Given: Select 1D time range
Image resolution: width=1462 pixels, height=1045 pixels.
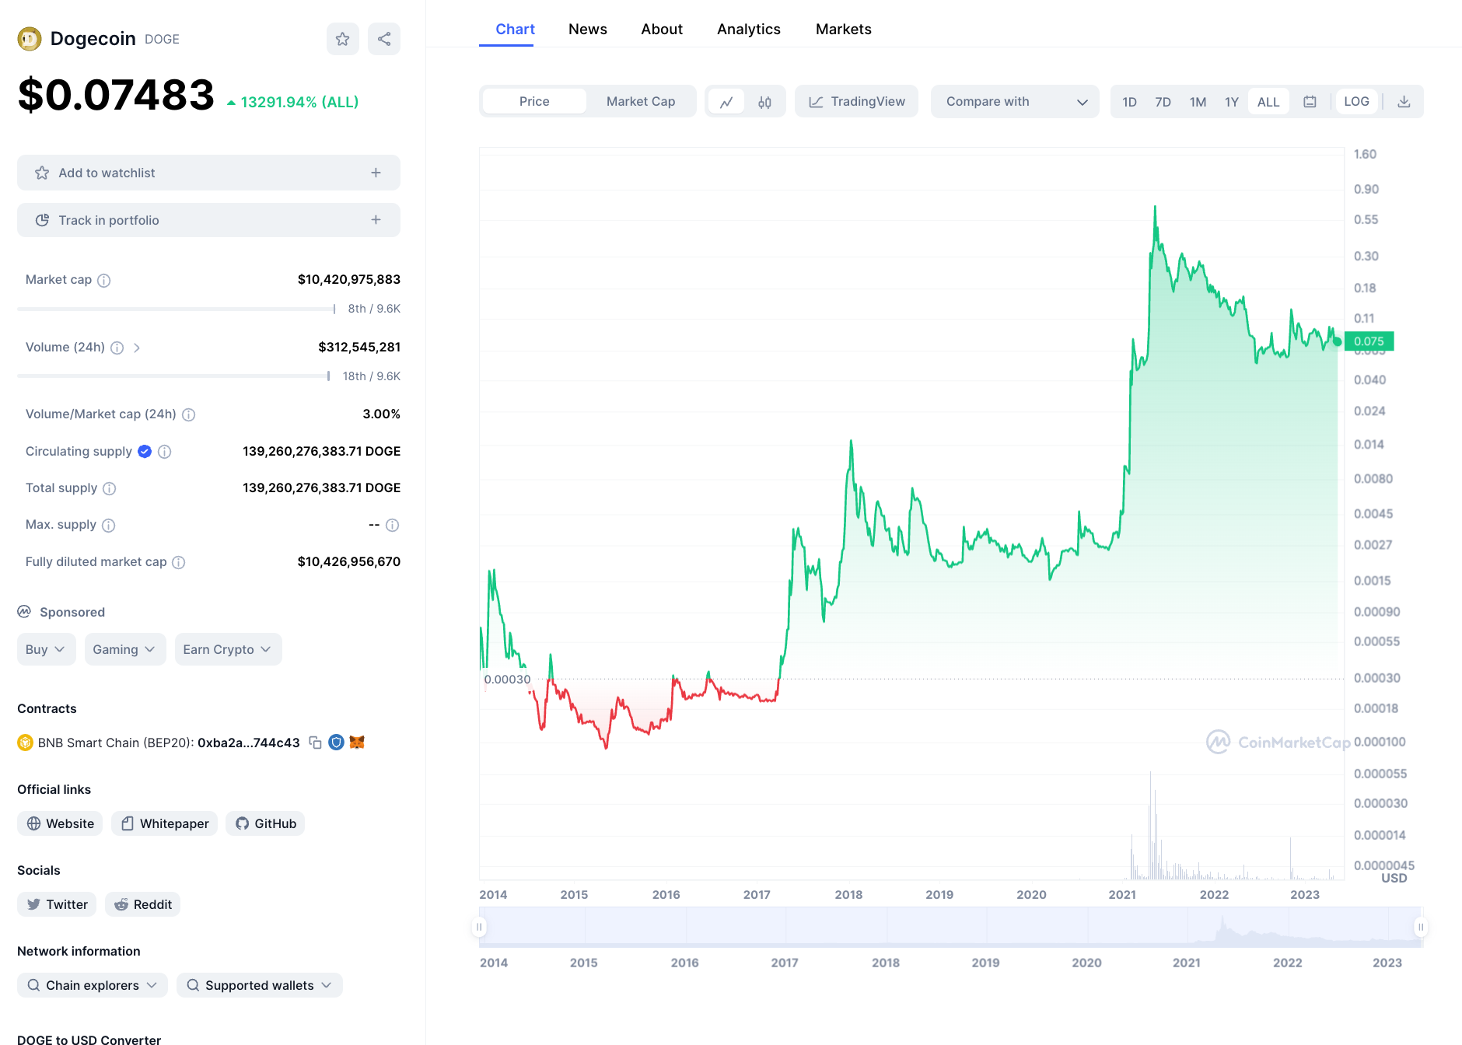Looking at the screenshot, I should (1129, 102).
